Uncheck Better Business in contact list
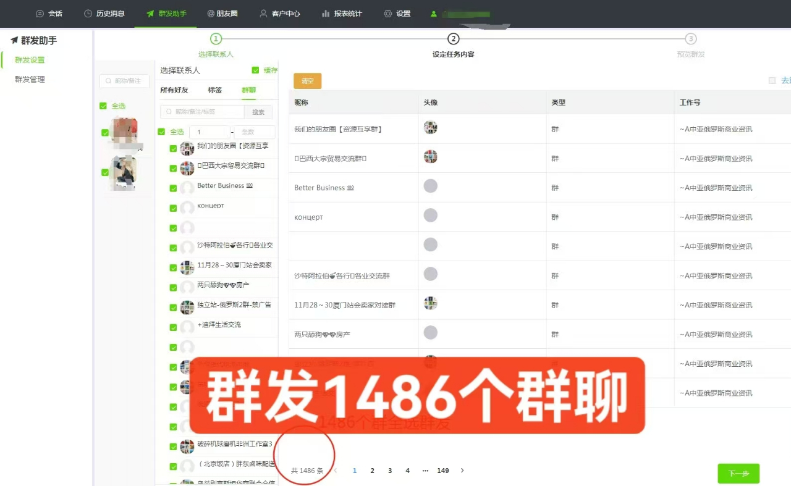Viewport: 791px width, 486px height. 173,188
